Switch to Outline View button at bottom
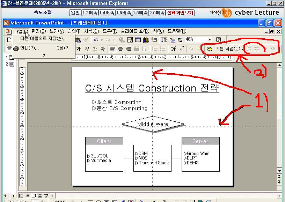Viewport: 285px width, 202px height. coord(28,196)
